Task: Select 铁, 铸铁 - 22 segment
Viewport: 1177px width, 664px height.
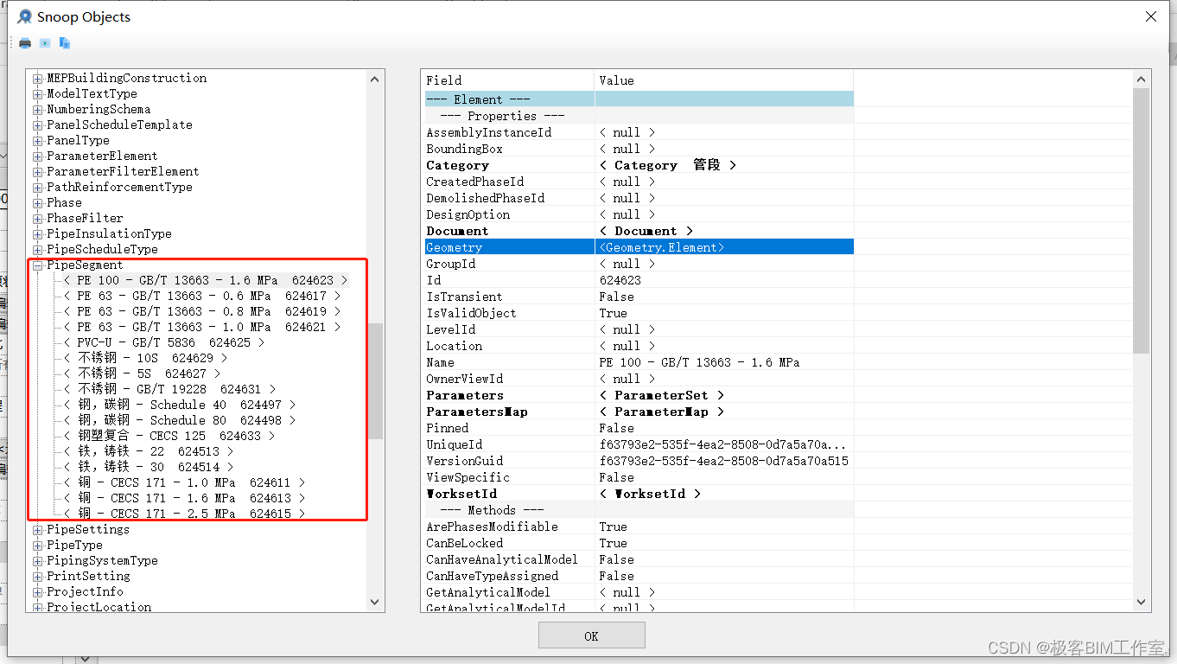Action: pos(149,452)
